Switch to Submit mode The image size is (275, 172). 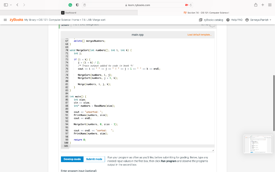(x=94, y=159)
